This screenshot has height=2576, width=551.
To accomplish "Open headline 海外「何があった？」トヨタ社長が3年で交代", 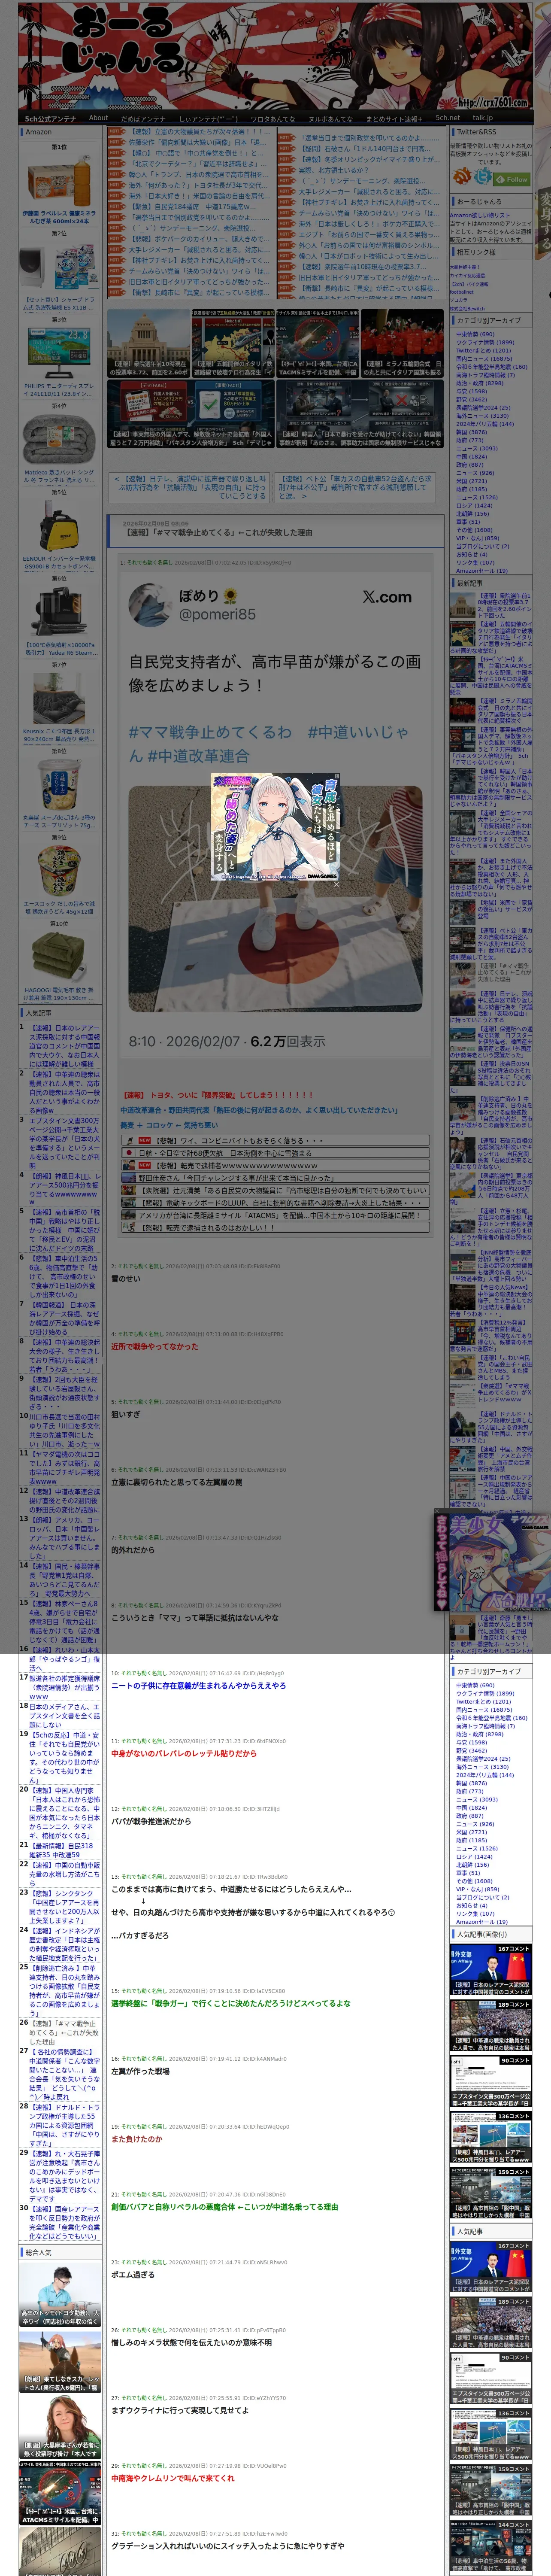I will pyautogui.click(x=197, y=185).
